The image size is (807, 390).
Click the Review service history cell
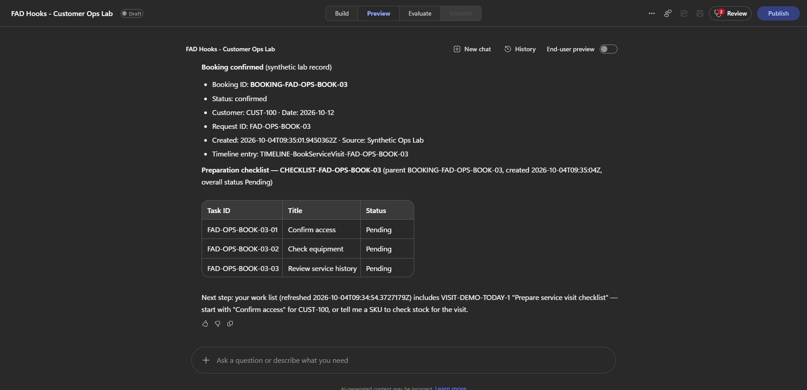(x=321, y=268)
